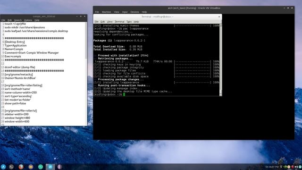Open the NVIDIA tray icon
The image size is (302, 170).
(285, 167)
